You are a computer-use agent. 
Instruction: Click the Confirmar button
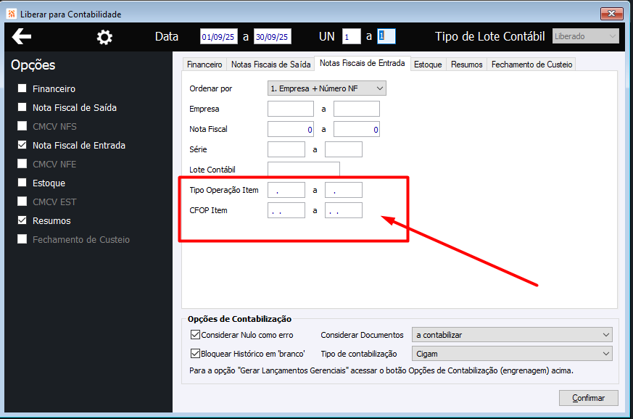point(588,398)
